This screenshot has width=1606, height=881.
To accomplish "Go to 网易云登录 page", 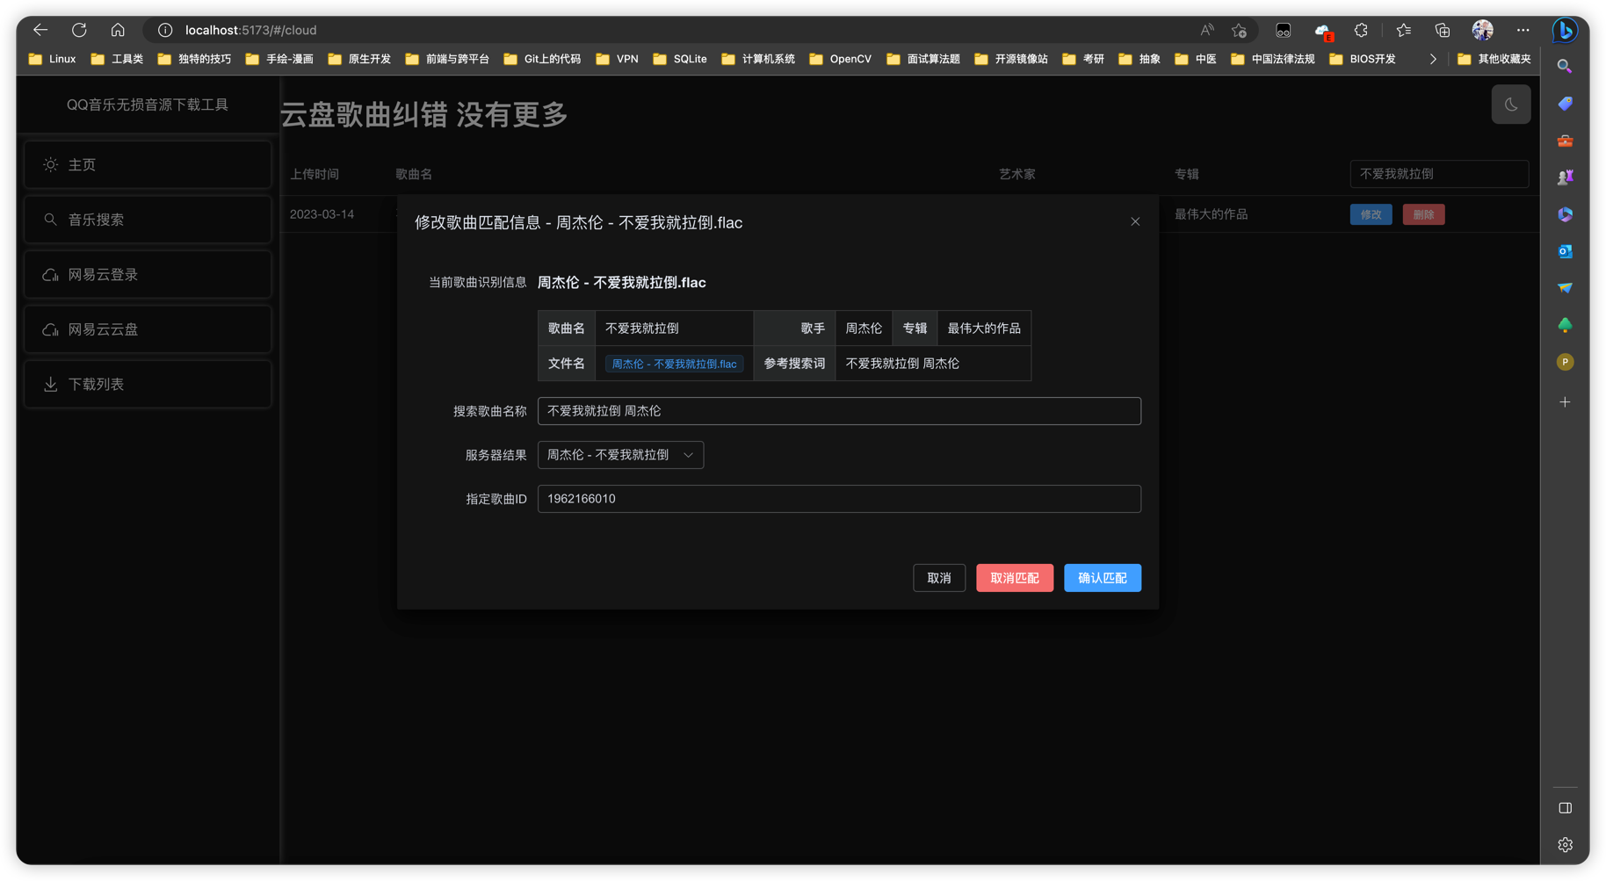I will [148, 275].
